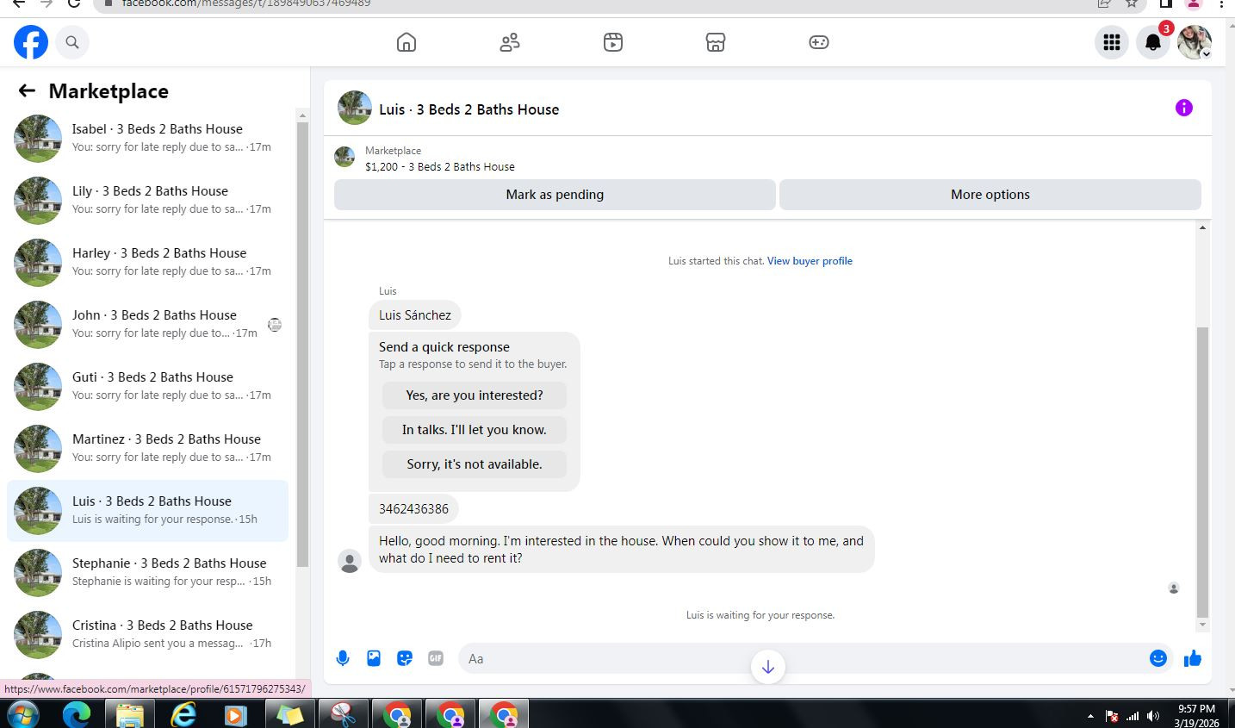Open John's conversation

click(x=147, y=324)
